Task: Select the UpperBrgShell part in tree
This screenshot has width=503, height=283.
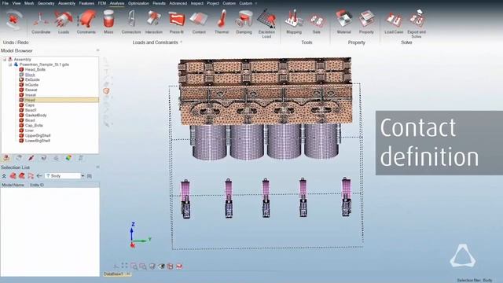Action: coord(38,135)
